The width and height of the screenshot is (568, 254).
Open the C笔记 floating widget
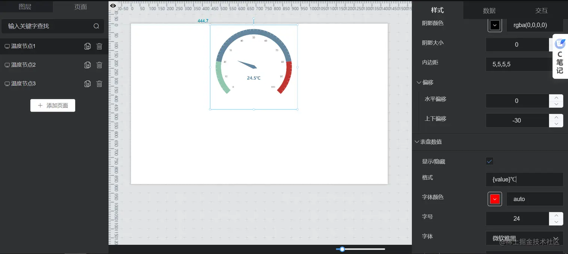tap(560, 56)
